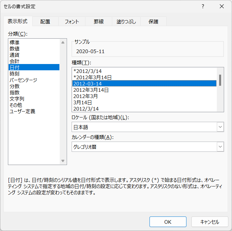Image resolution: width=232 pixels, height=231 pixels.
Task: Open the 塗りつぶし tab
Action: (x=126, y=21)
